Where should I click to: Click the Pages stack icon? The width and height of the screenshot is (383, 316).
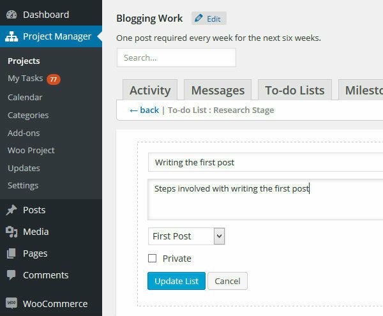click(11, 253)
